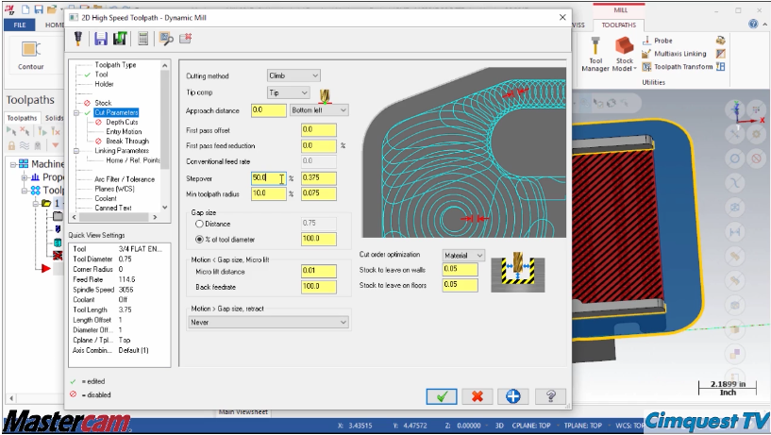Click the green checkmark OK button
Viewport: 771px width, 435px height.
(442, 396)
